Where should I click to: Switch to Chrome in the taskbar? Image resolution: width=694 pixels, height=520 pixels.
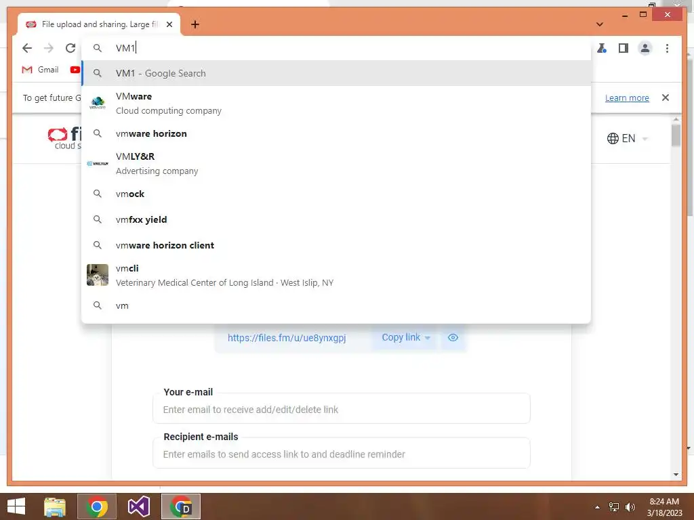coord(97,506)
